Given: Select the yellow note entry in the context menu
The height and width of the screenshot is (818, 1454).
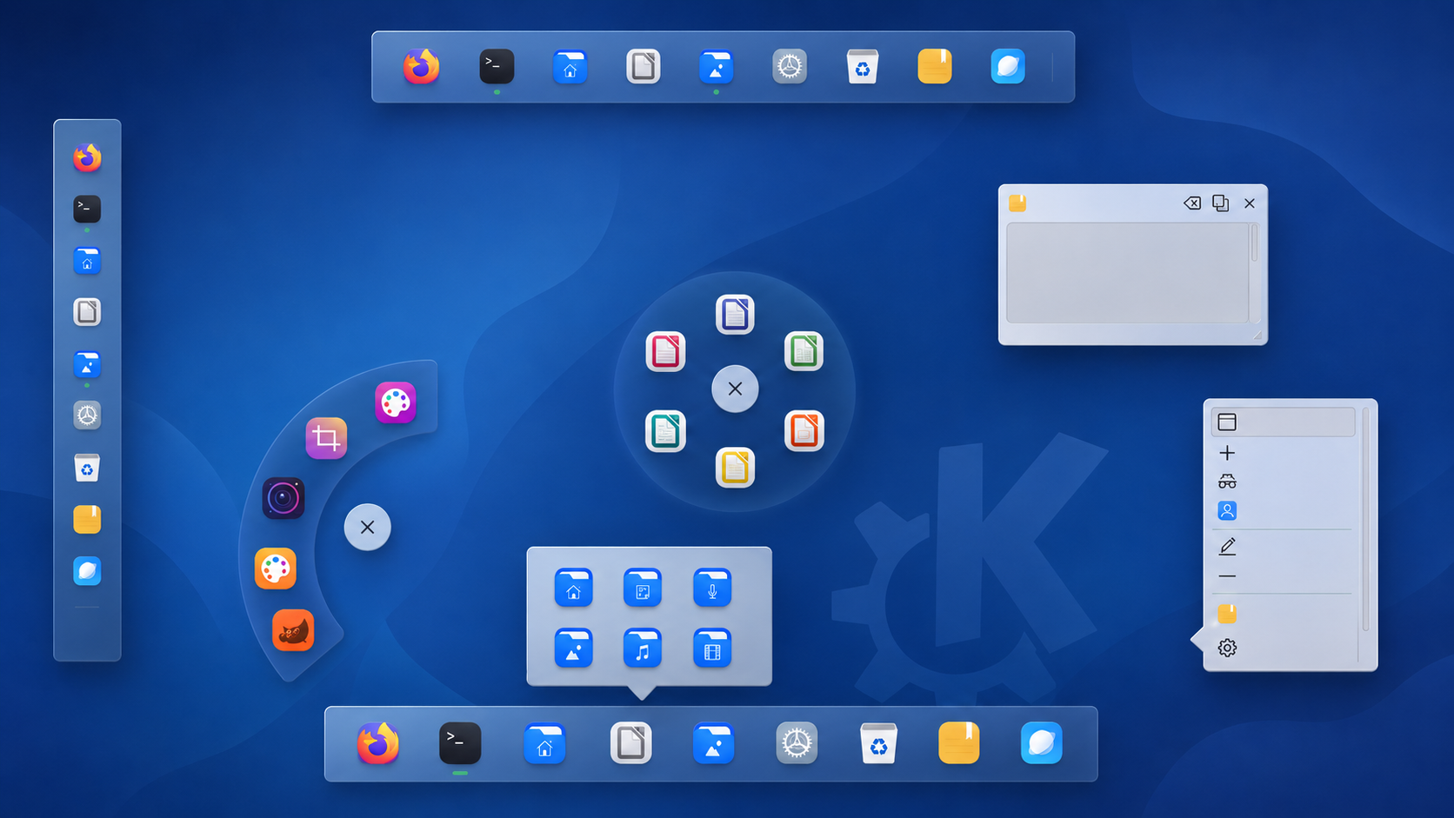Looking at the screenshot, I should point(1227,614).
